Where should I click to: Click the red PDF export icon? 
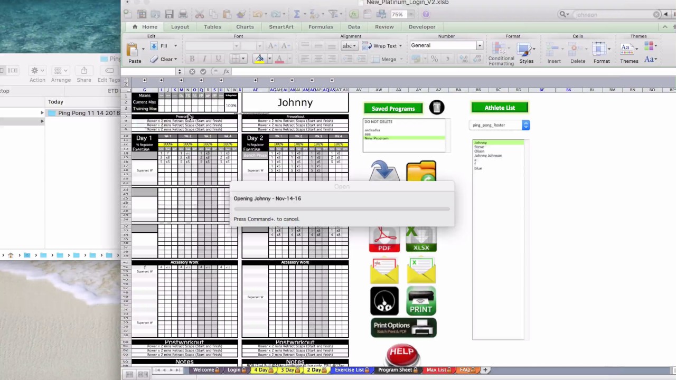point(384,240)
